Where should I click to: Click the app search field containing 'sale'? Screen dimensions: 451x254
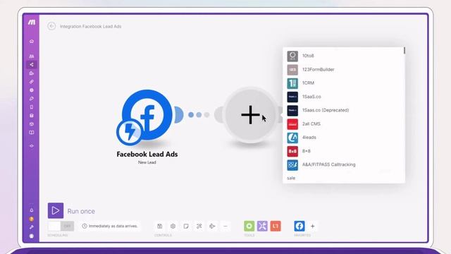(343, 178)
